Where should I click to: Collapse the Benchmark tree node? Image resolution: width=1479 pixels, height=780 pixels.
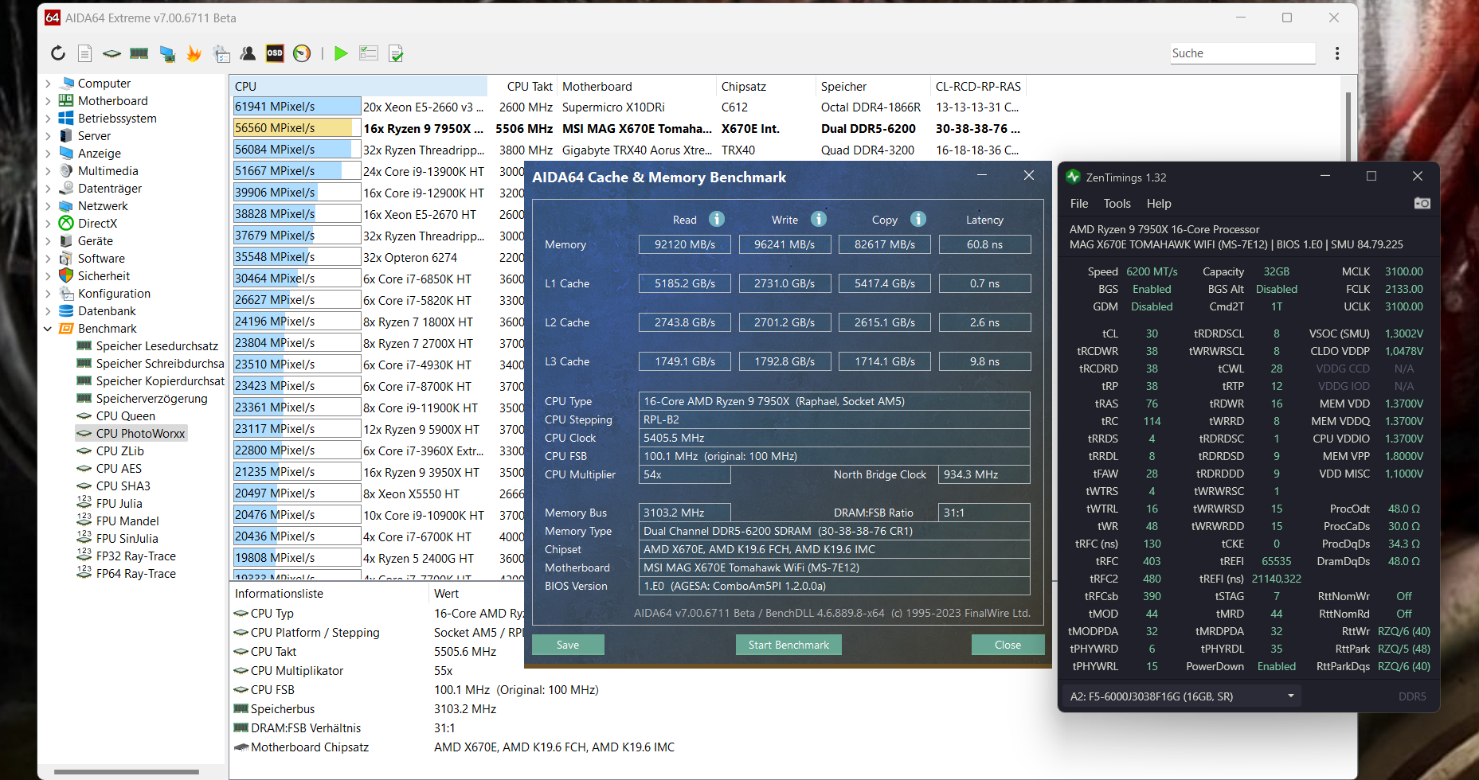coord(48,329)
